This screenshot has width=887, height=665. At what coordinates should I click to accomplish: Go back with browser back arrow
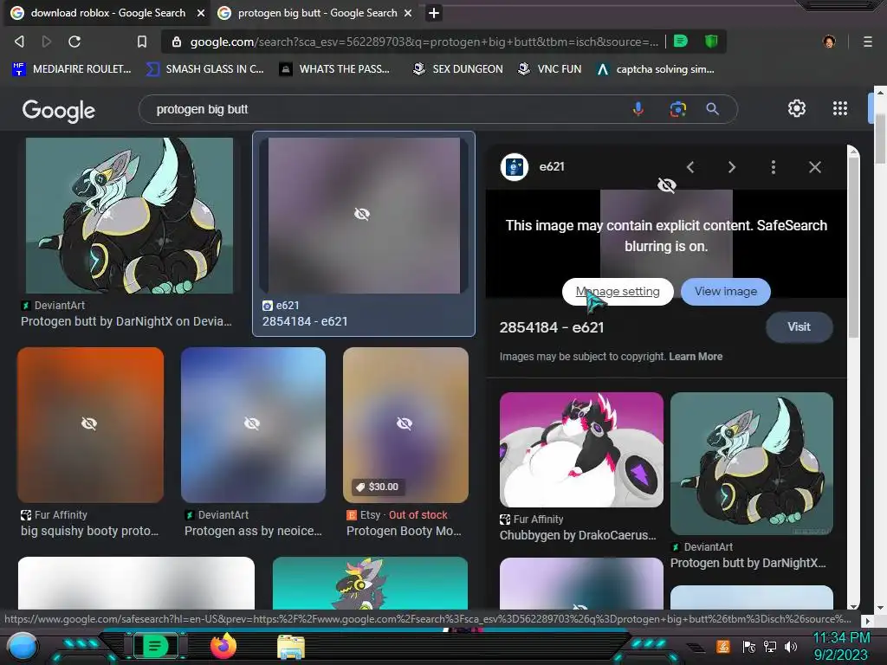pos(19,42)
